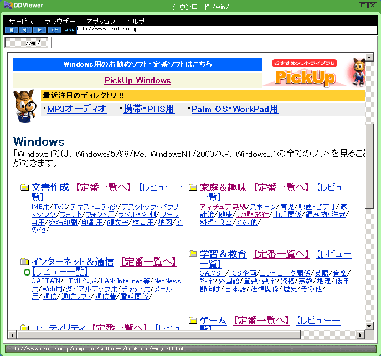Open the TeX subcategory link
381x356 pixels.
tap(60, 207)
